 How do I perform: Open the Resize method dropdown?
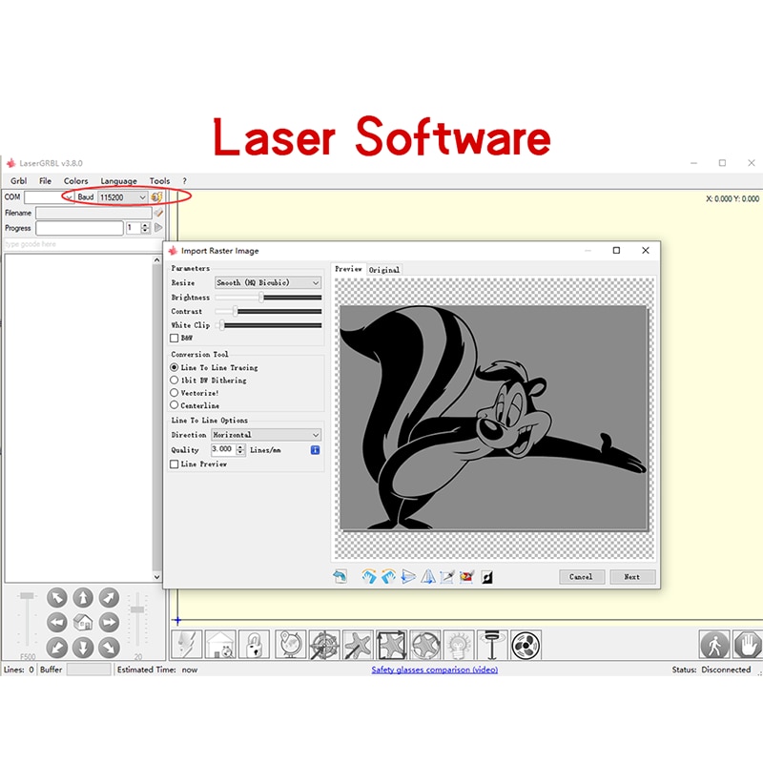[x=268, y=282]
